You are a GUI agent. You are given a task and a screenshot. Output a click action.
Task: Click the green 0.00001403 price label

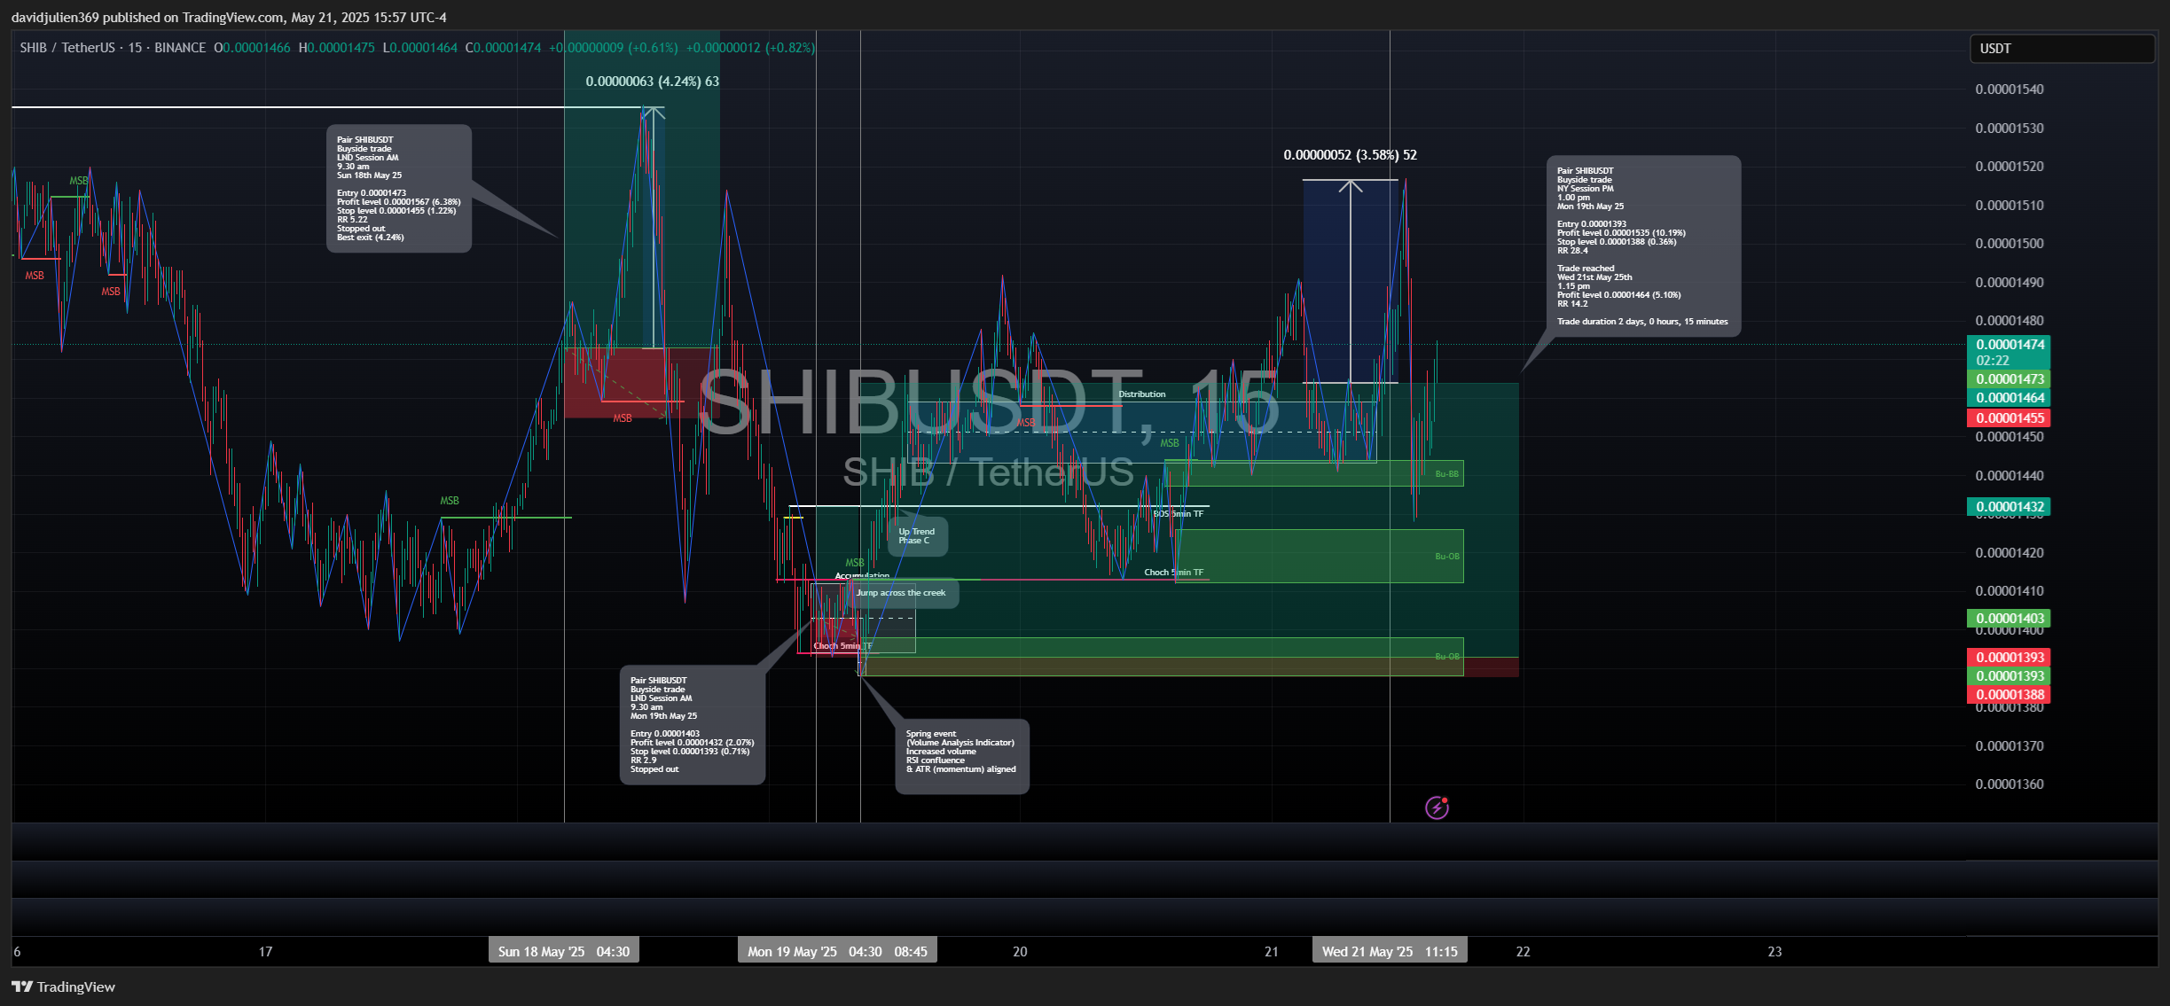[x=2008, y=619]
